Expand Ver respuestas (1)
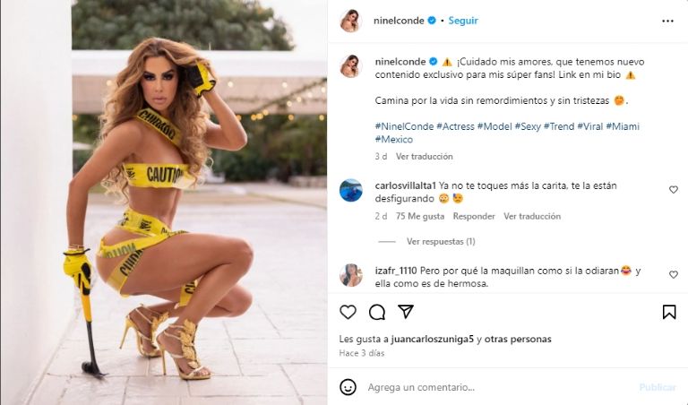Viewport: 688px width, 405px height. tap(441, 241)
